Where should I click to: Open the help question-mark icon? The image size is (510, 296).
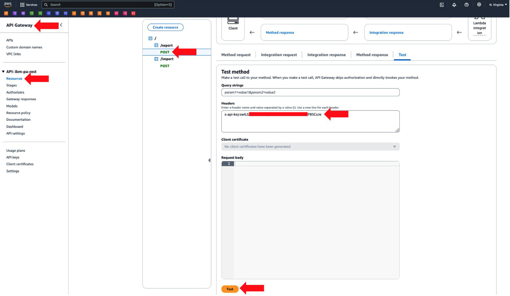coord(467,5)
